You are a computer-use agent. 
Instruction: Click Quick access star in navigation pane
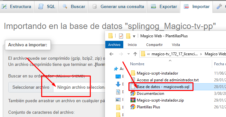(x=116, y=69)
